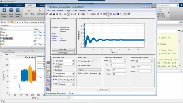This screenshot has height=103, width=183.
Task: Click the Store Filter button
Action: [63, 49]
